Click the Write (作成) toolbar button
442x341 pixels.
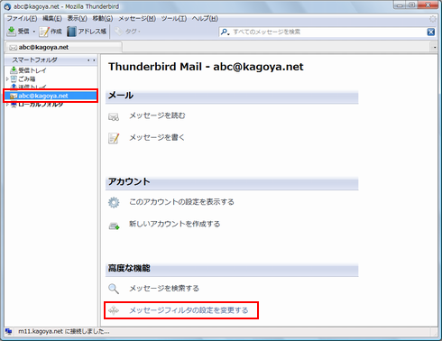(x=51, y=32)
